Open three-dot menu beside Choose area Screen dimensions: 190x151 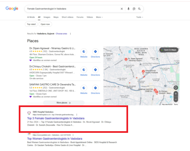pos(70,34)
